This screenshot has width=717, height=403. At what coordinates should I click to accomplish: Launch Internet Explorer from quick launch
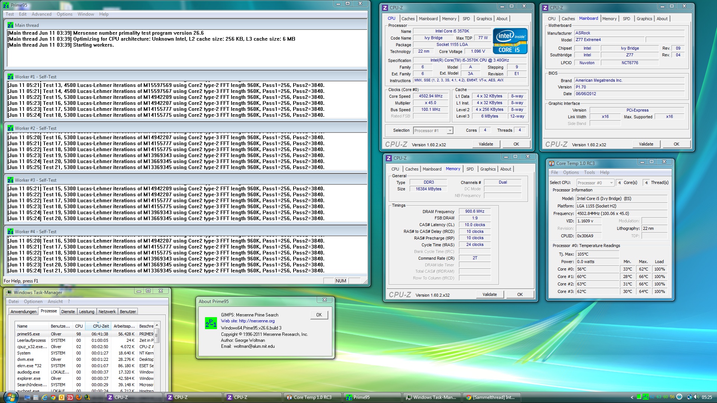pos(44,397)
